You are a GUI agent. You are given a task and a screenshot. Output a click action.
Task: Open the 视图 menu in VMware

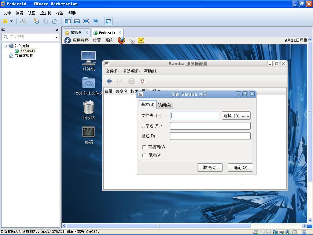point(31,13)
